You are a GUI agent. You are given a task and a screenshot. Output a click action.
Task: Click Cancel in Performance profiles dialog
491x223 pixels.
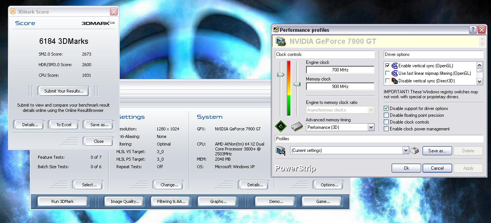(437, 168)
